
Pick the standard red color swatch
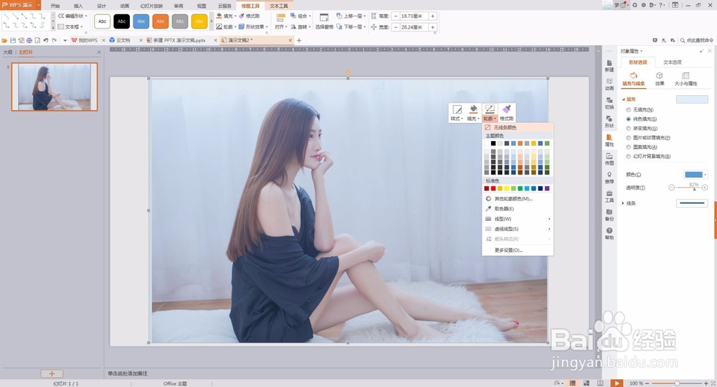point(493,188)
